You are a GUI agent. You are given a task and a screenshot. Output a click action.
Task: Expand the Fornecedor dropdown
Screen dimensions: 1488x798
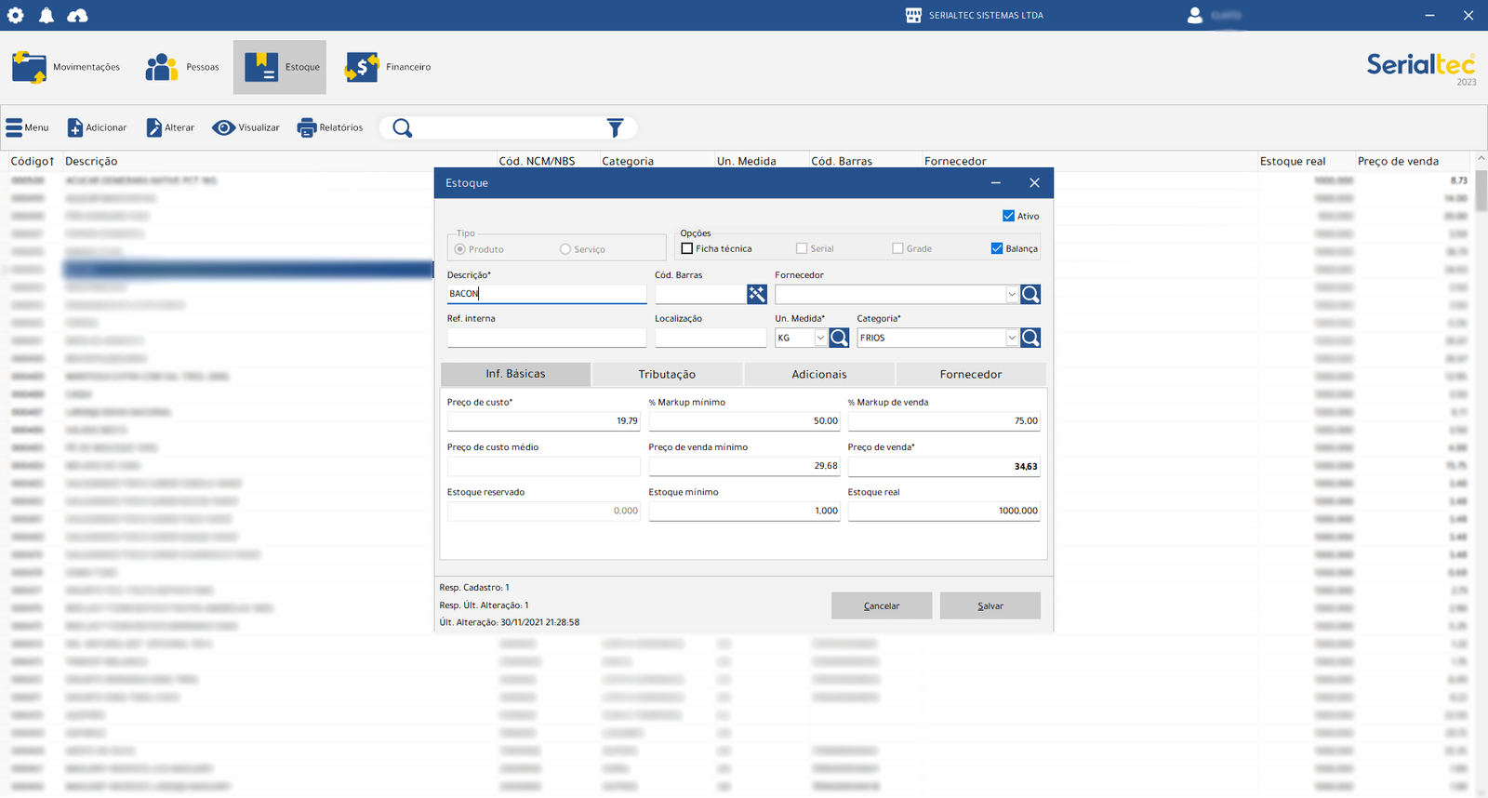[1012, 294]
